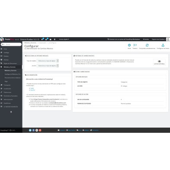Click the Módulos y Servicios breadcrumb link
Screen dimensions: 170x170
click(30, 43)
